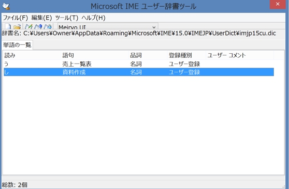This screenshot has height=189, width=289.
Task: Click 名詞 in the 売上一覧表 row
Action: (136, 64)
